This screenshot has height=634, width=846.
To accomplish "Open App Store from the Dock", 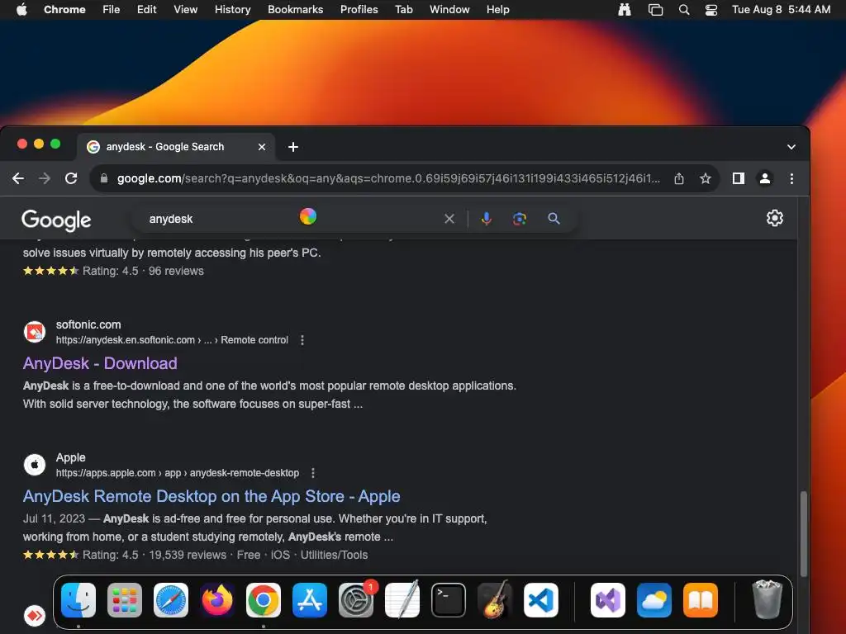I will coord(310,600).
